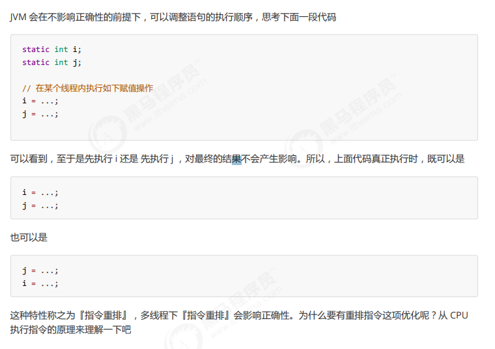The image size is (495, 349).
Task: Click 'i = ...;' last line of third code block
Action: pos(40,283)
